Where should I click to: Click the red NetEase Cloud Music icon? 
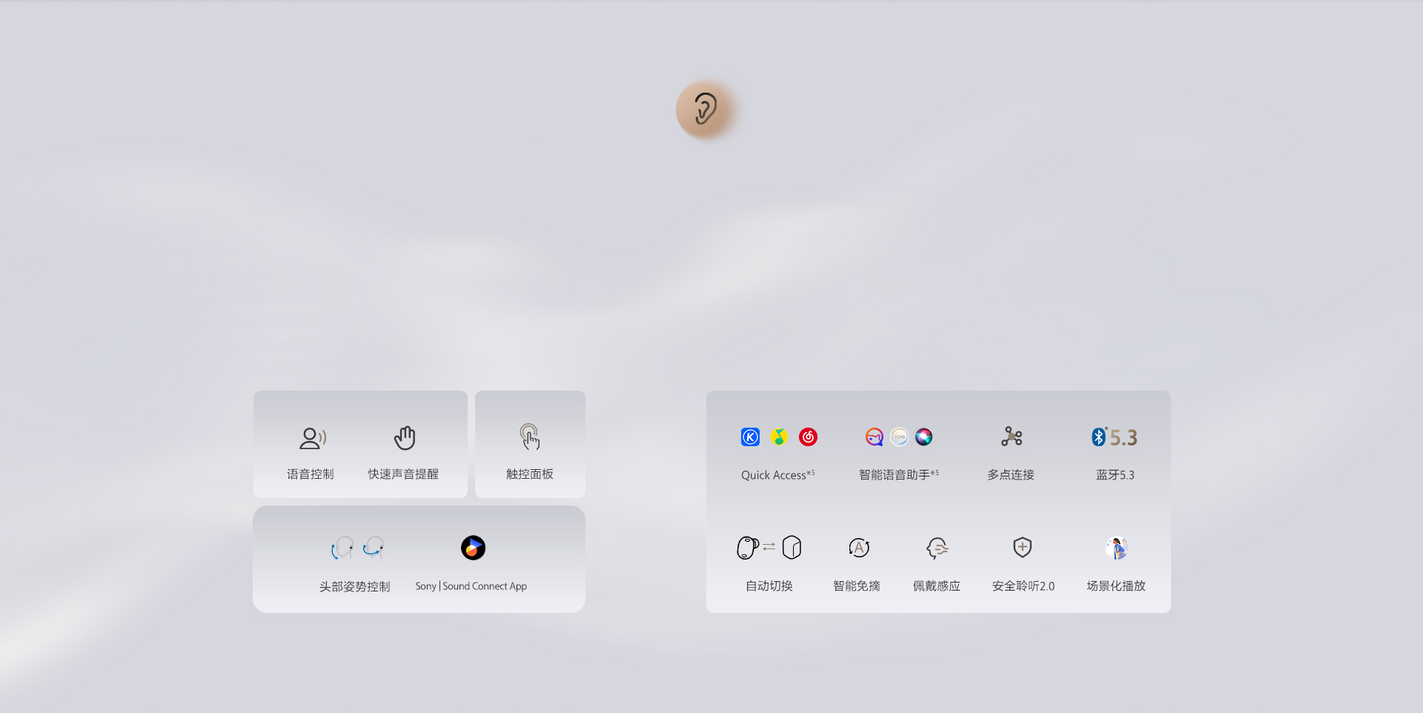tap(808, 437)
